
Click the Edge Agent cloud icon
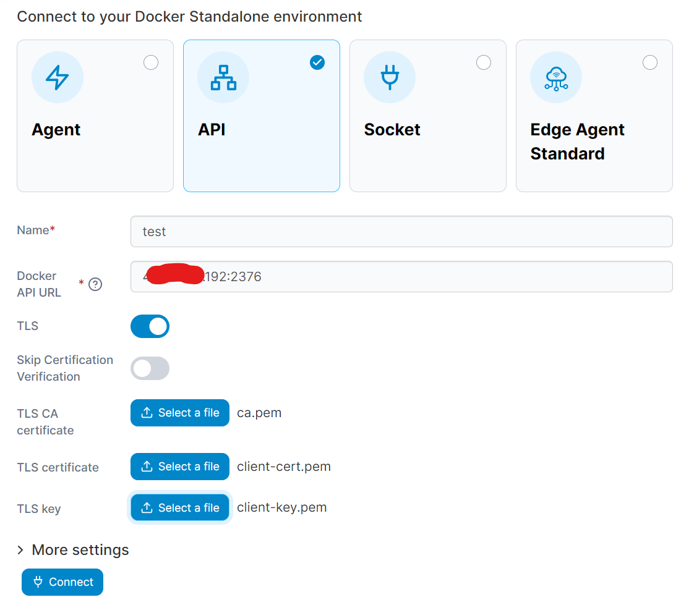pyautogui.click(x=556, y=78)
